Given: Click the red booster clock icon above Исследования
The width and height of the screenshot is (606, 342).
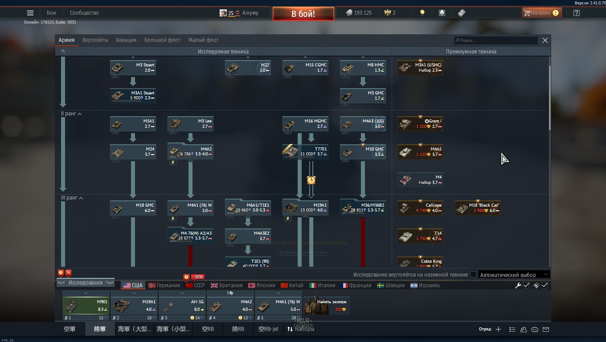Looking at the screenshot, I should [x=61, y=273].
